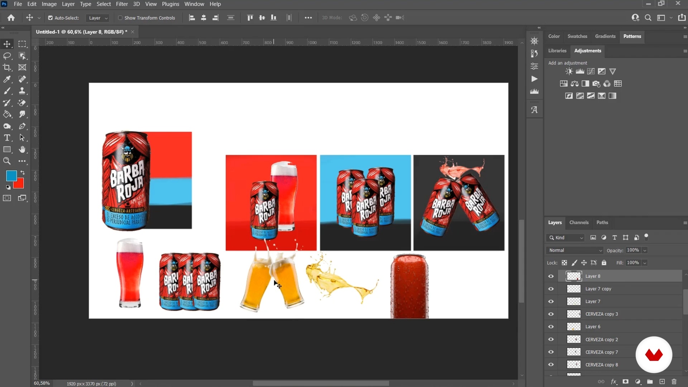Image resolution: width=688 pixels, height=387 pixels.
Task: Select the Layer 8 thumbnail
Action: point(574,276)
